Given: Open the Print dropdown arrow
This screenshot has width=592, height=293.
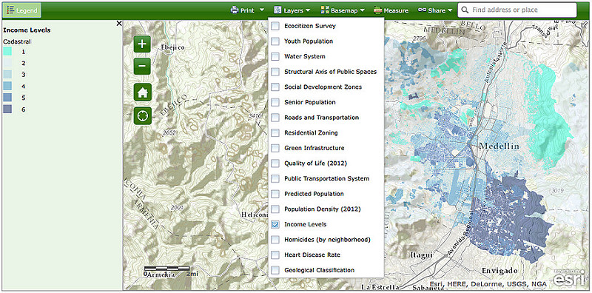Looking at the screenshot, I should 262,10.
